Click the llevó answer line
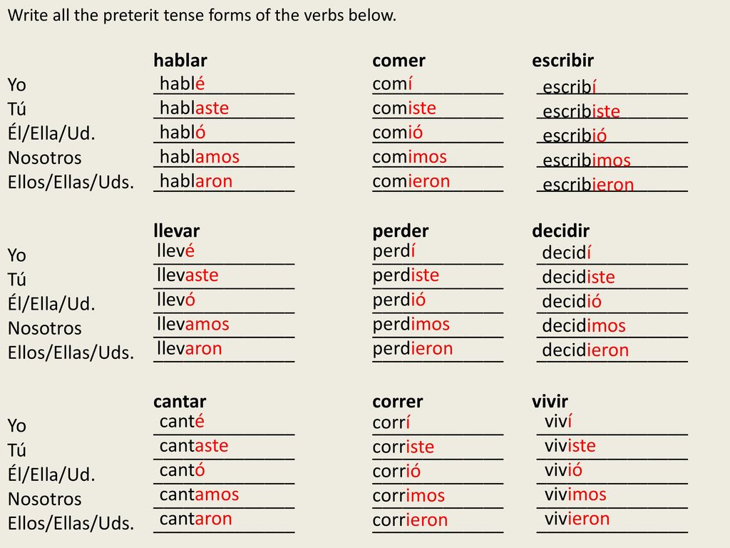This screenshot has width=730, height=548. tap(224, 300)
